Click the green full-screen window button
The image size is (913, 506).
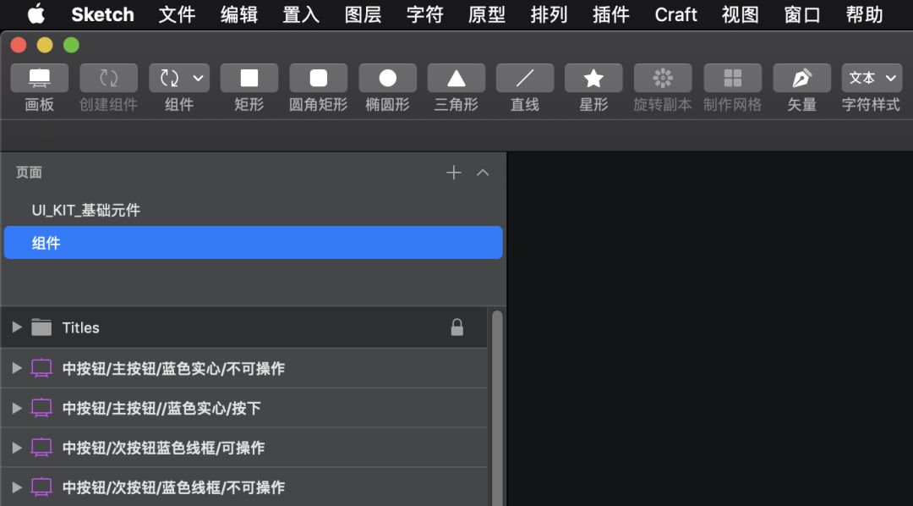tap(71, 45)
